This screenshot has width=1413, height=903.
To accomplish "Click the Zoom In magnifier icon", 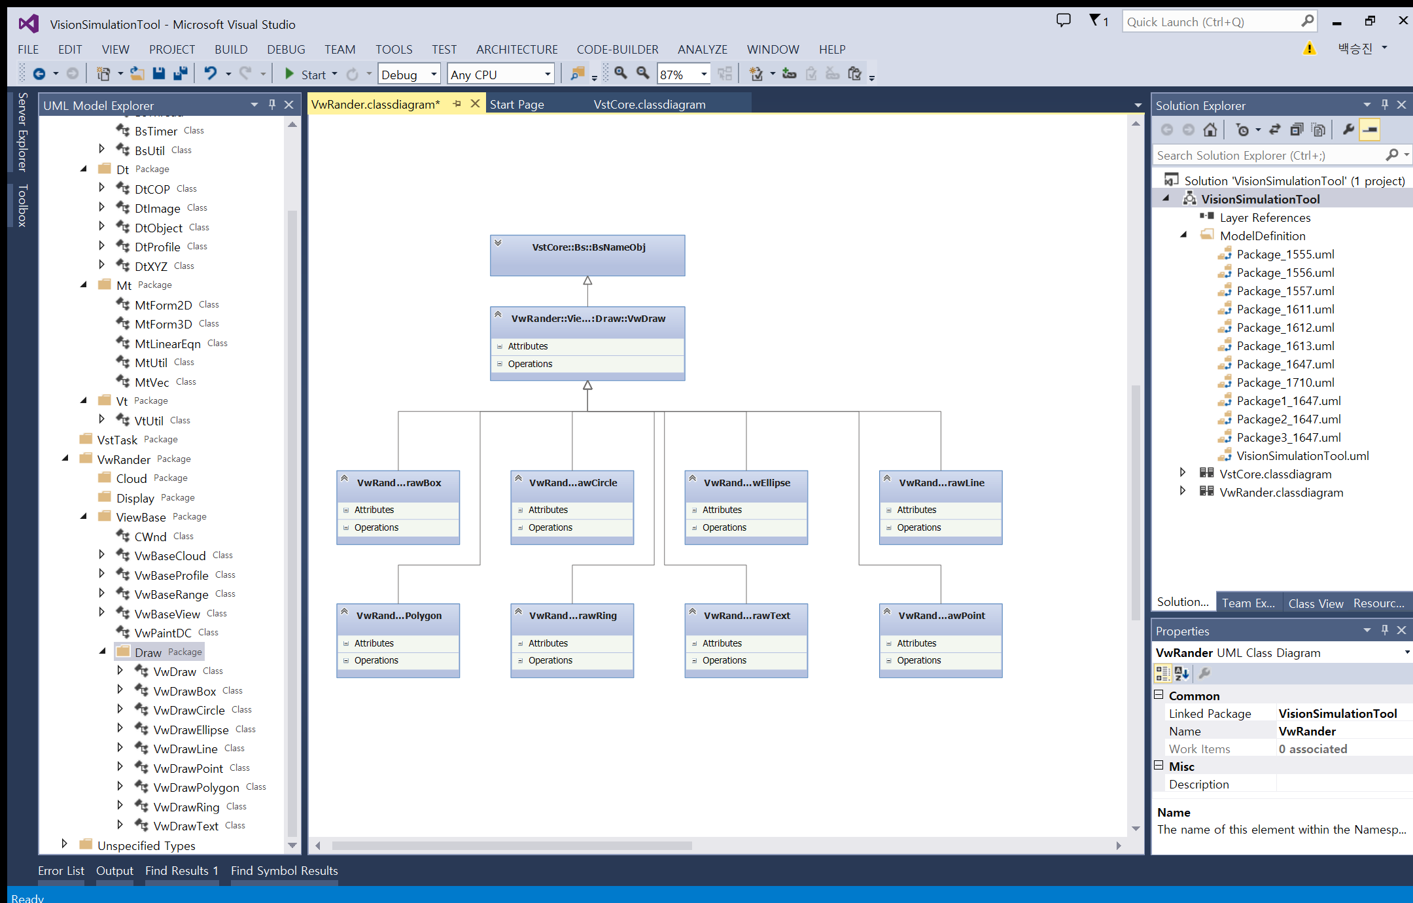I will 621,73.
